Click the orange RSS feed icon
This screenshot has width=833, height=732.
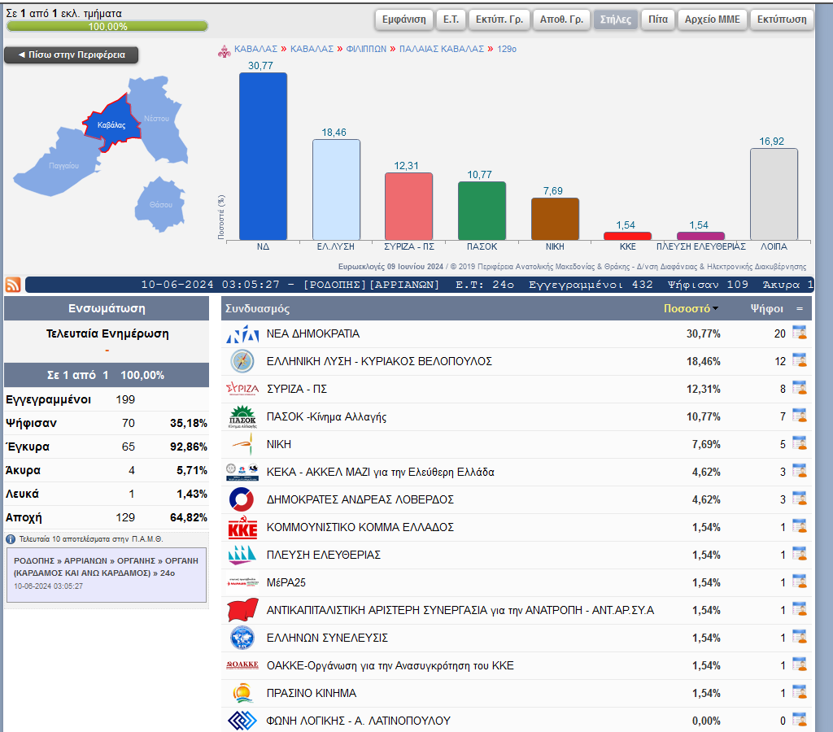13,285
